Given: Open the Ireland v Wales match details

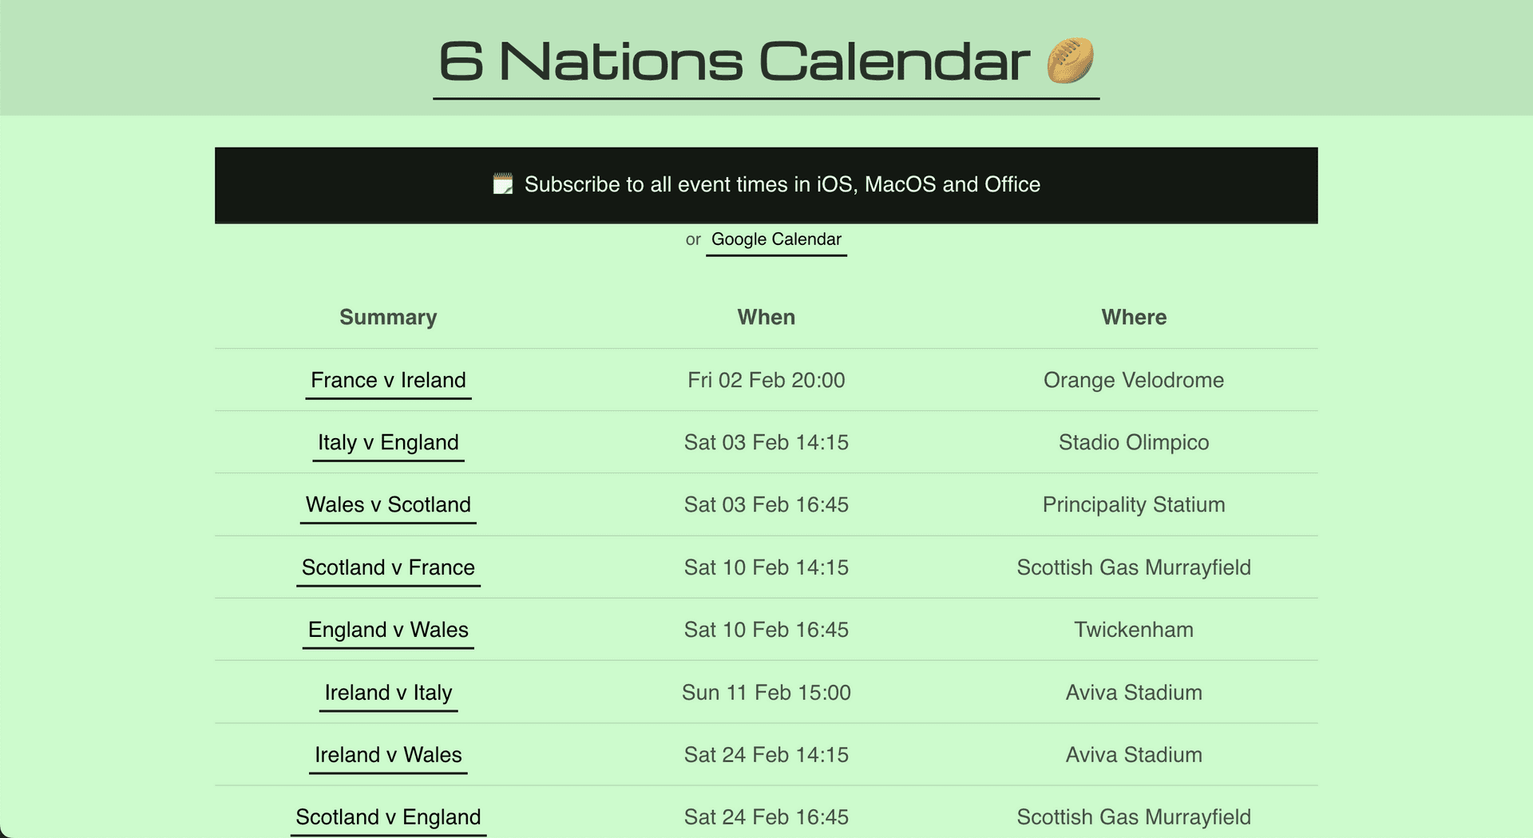Looking at the screenshot, I should pos(388,754).
